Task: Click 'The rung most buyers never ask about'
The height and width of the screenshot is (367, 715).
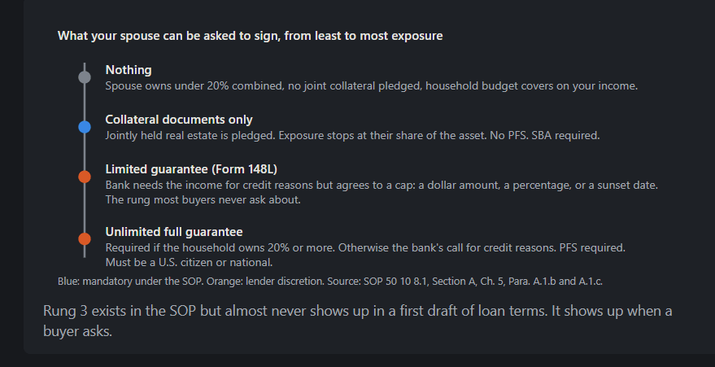Action: coord(203,199)
